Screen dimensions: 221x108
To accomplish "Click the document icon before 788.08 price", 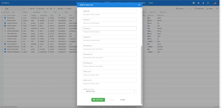I will 49,18.
